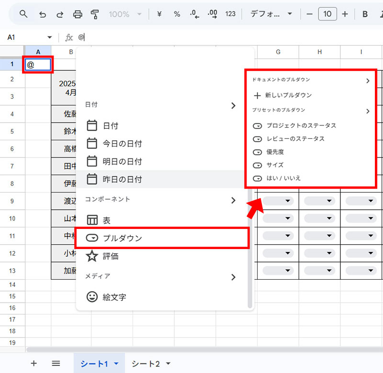383x373 pixels.
Task: Choose the プルダウン component
Action: [x=162, y=238]
